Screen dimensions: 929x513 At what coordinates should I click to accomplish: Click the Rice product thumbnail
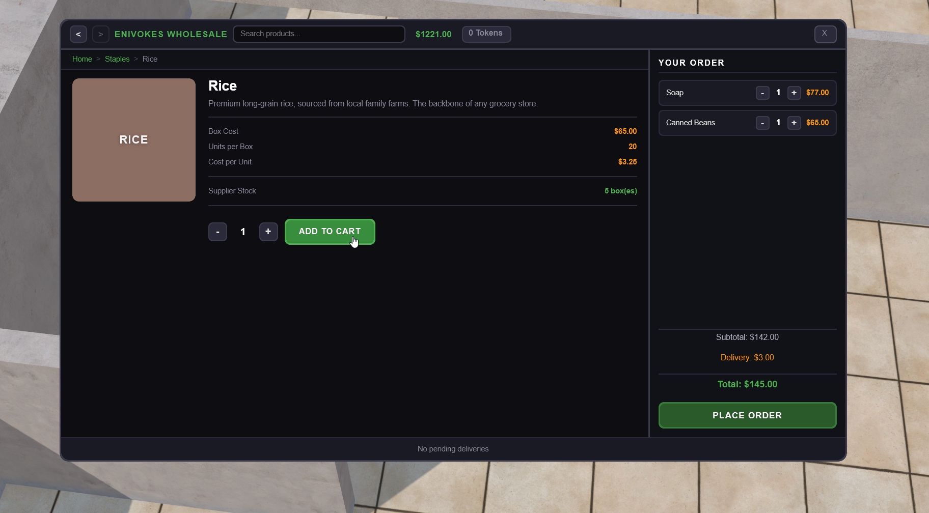134,140
